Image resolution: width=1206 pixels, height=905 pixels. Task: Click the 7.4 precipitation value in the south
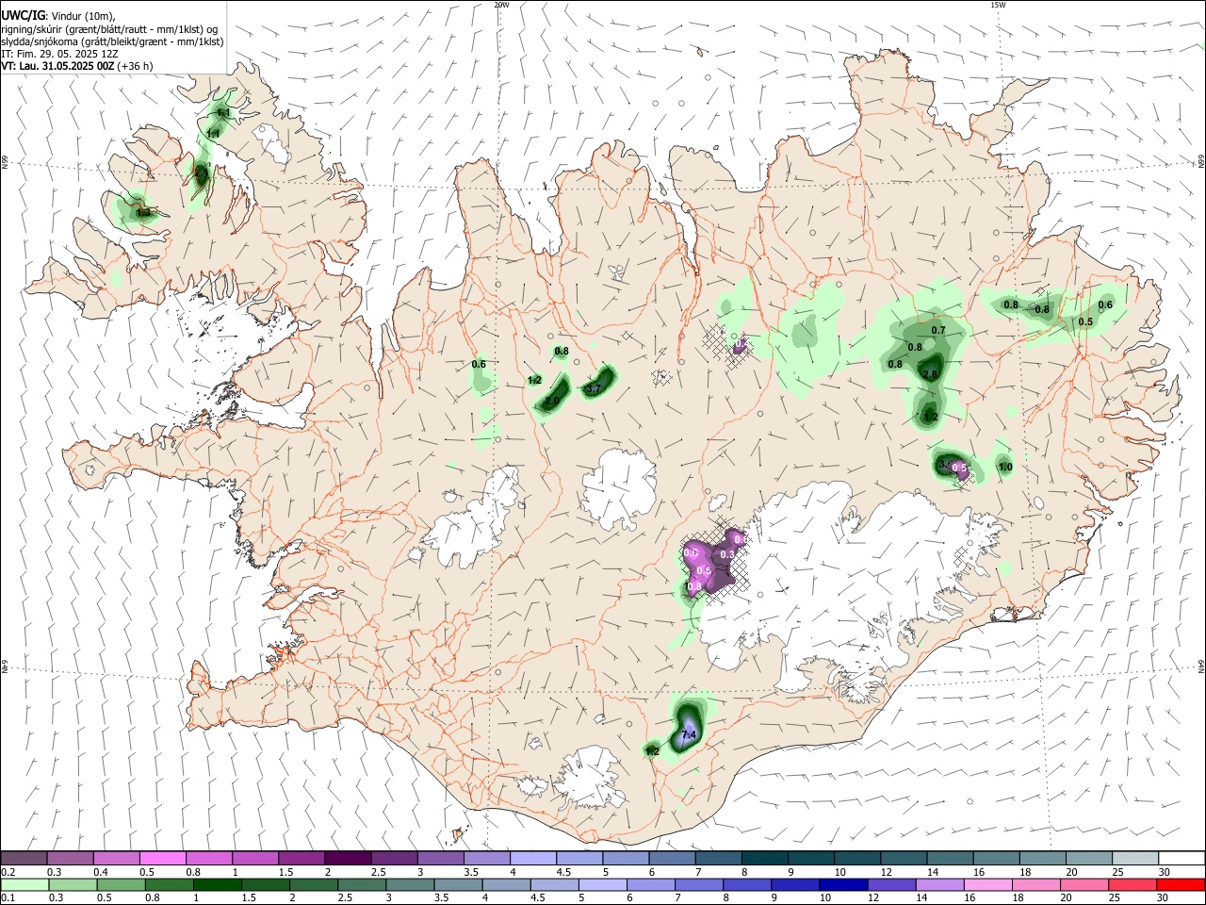[x=688, y=734]
